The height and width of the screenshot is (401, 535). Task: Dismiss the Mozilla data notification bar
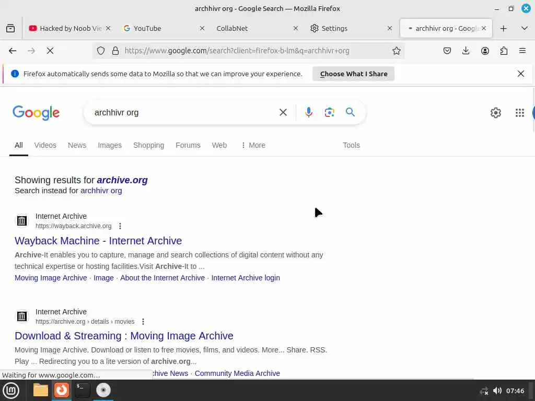coord(521,74)
